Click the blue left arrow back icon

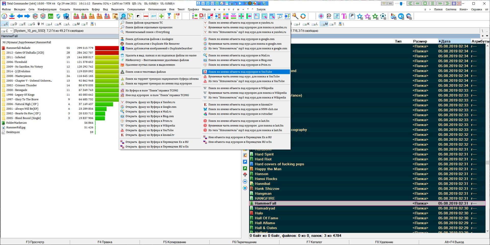coord(20,16)
